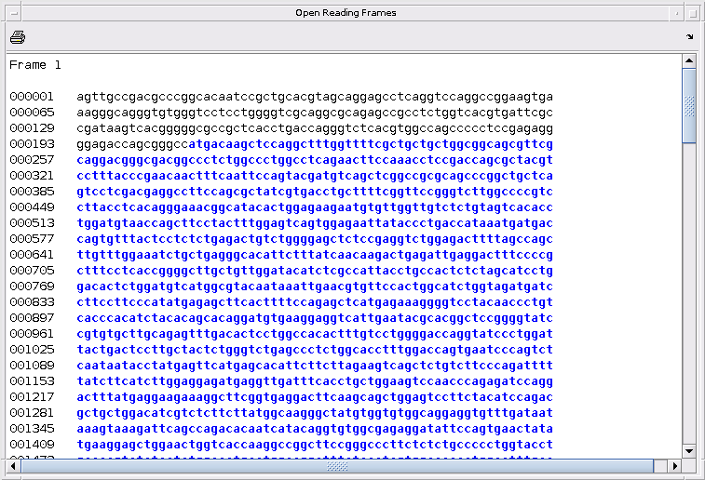The height and width of the screenshot is (480, 705).
Task: Click blue sequence line starting 'tgaaggagctggaactggtc'
Action: (x=315, y=444)
